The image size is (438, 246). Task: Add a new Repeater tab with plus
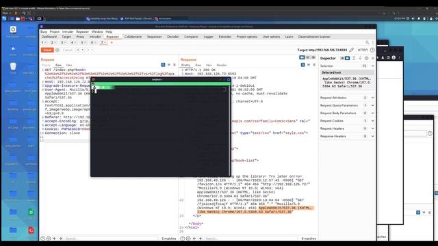112,42
